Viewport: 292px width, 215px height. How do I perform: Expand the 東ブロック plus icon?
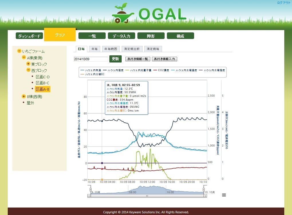[x=28, y=64]
